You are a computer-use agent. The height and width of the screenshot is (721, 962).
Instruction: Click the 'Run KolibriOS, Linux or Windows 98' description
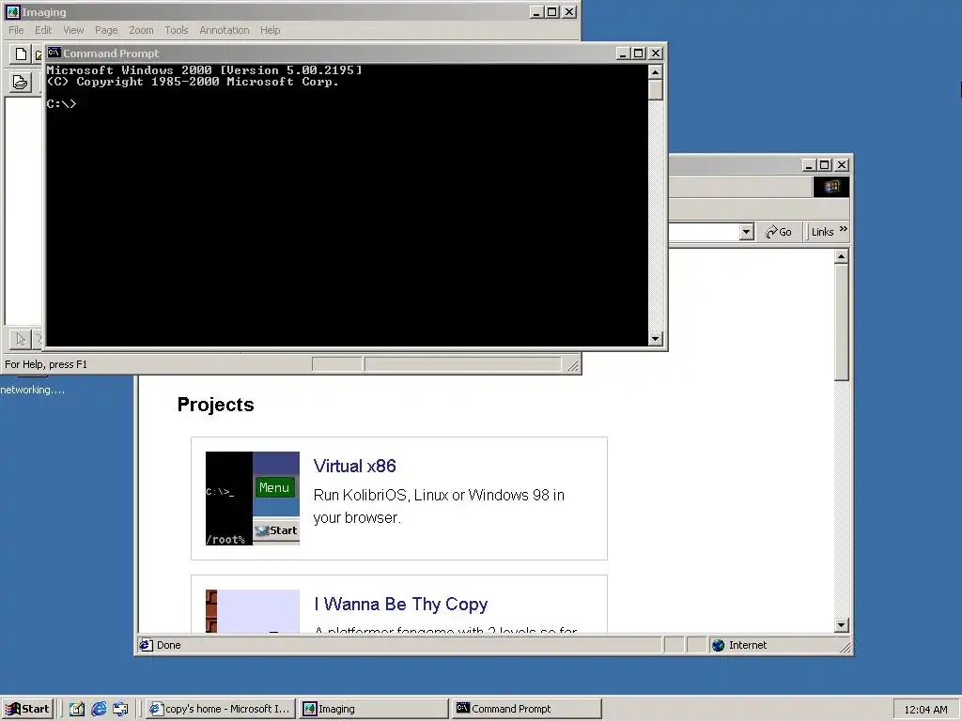[439, 506]
